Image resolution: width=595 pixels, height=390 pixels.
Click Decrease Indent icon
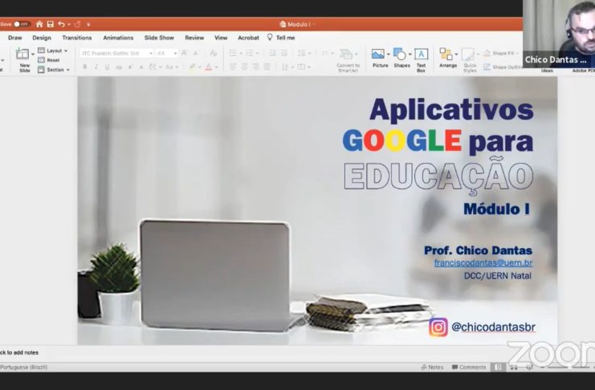pyautogui.click(x=272, y=54)
